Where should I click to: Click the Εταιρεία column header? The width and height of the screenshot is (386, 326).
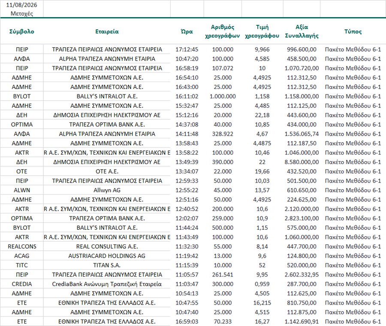[107, 31]
